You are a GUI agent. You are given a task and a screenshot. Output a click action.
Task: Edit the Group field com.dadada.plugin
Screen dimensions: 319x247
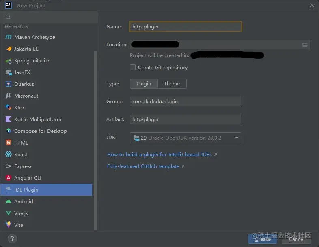[185, 102]
